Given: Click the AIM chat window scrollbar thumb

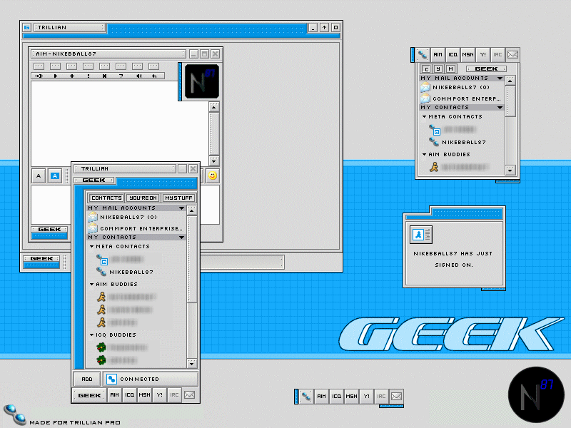Looking at the screenshot, I should (213, 133).
